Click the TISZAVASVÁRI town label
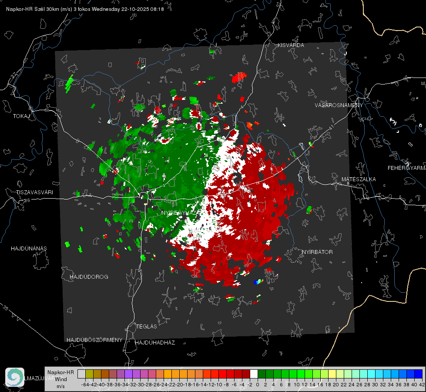Viewport: 426px width, 392px height. (34, 193)
